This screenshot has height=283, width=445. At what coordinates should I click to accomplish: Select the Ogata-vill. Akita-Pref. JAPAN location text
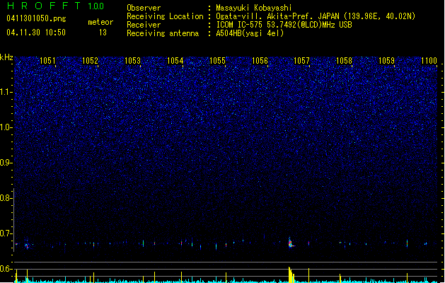pyautogui.click(x=316, y=16)
